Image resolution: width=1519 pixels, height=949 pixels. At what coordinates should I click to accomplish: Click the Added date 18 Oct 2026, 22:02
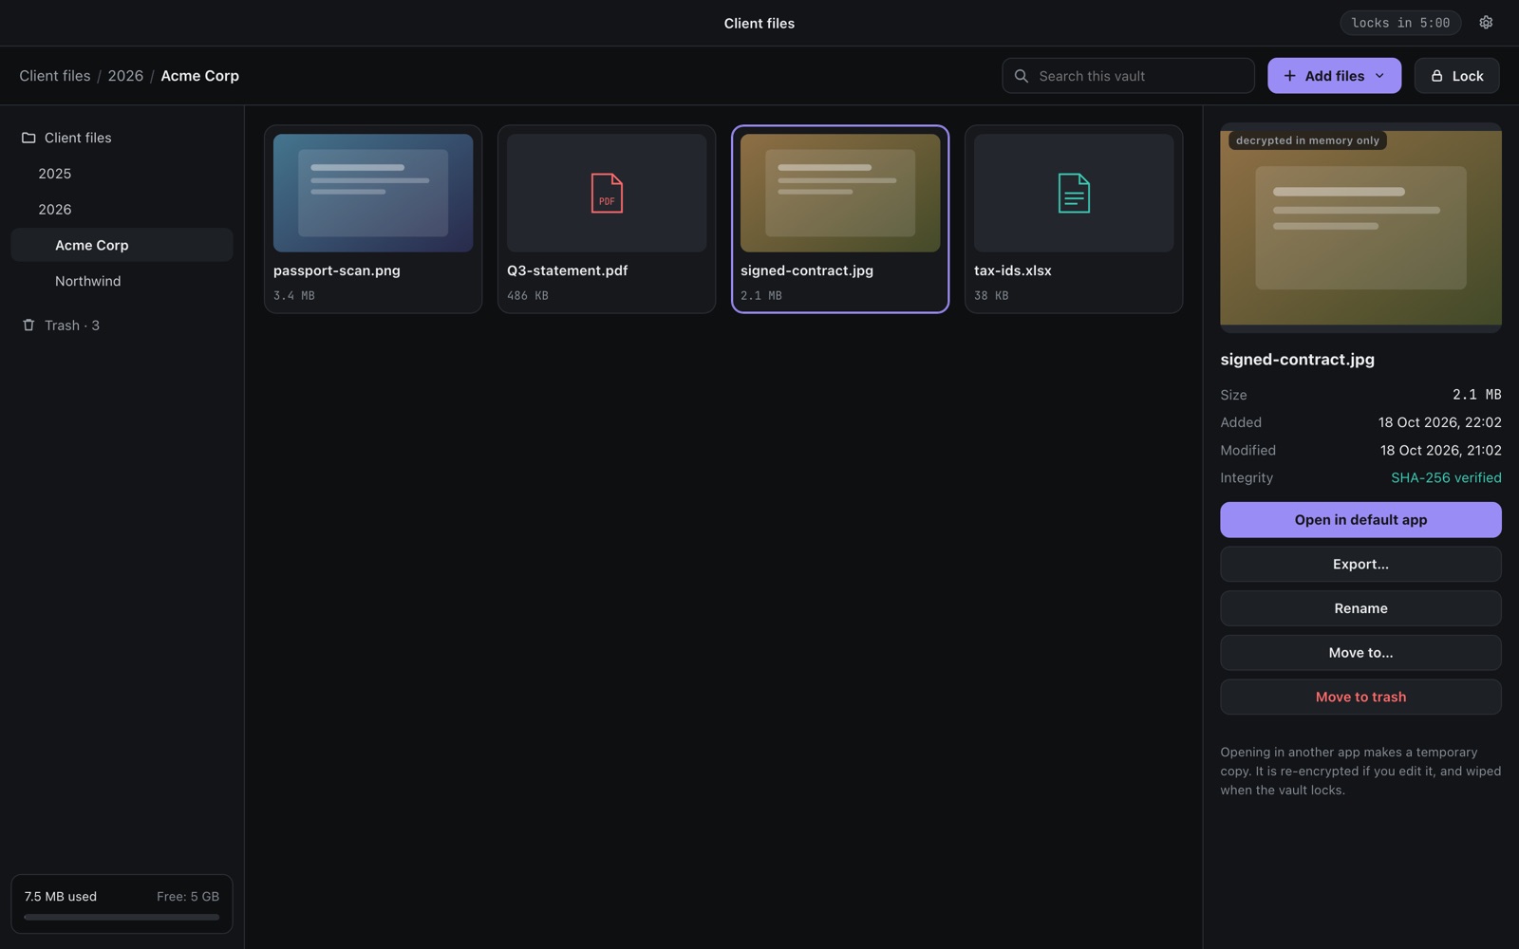(1440, 422)
